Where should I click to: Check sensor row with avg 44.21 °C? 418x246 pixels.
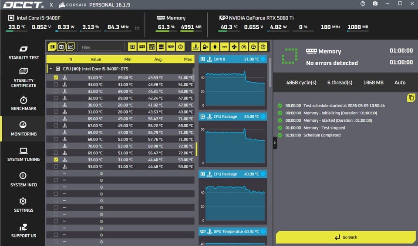coord(56,91)
